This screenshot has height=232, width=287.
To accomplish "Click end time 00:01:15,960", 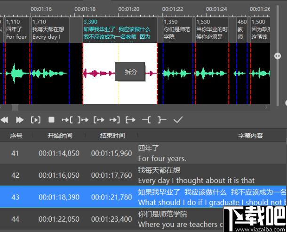I will (x=112, y=153).
